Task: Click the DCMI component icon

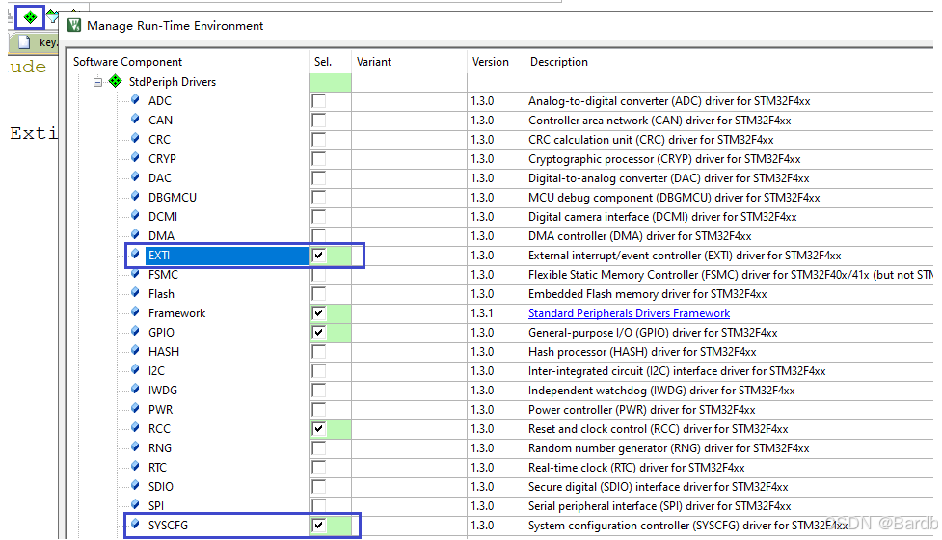Action: (x=135, y=215)
